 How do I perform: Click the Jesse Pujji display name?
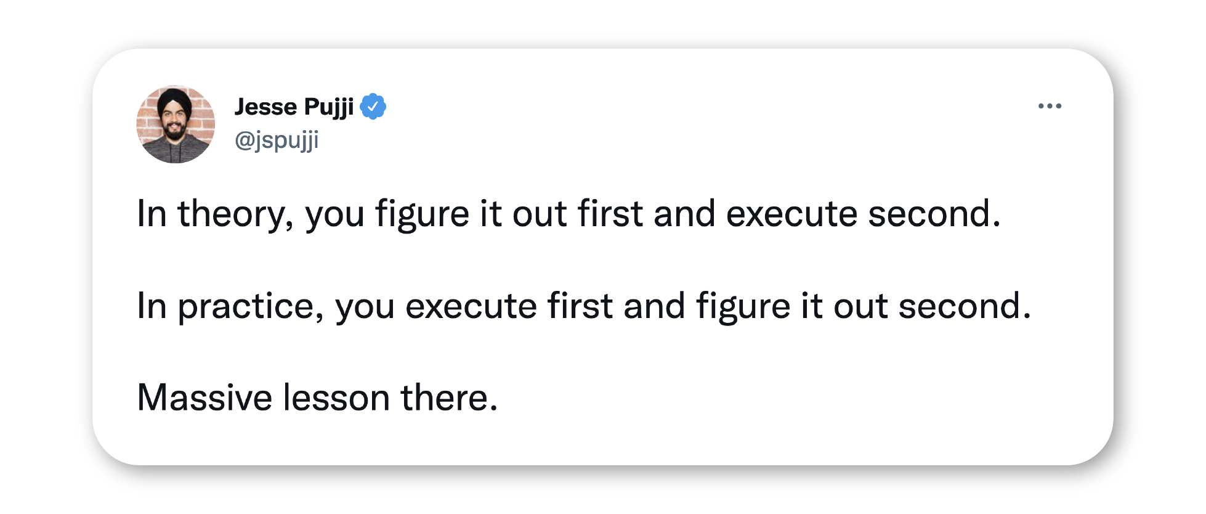(294, 107)
